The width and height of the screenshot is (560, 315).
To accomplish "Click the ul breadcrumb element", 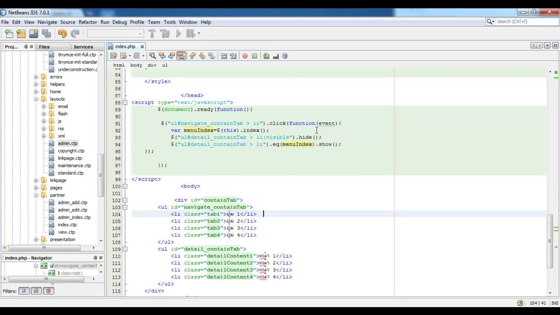I will point(164,65).
